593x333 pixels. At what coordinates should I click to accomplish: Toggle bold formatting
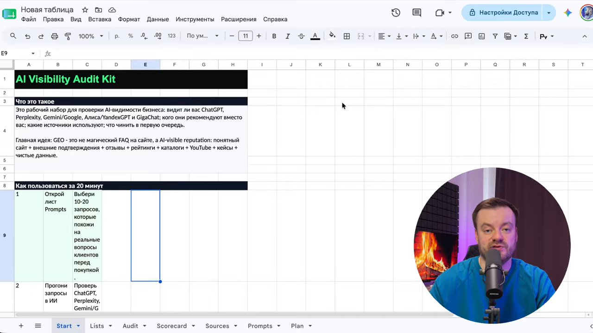click(274, 36)
